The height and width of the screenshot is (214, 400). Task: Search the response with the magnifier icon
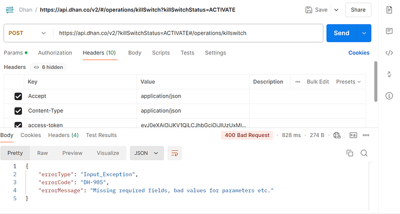[364, 153]
